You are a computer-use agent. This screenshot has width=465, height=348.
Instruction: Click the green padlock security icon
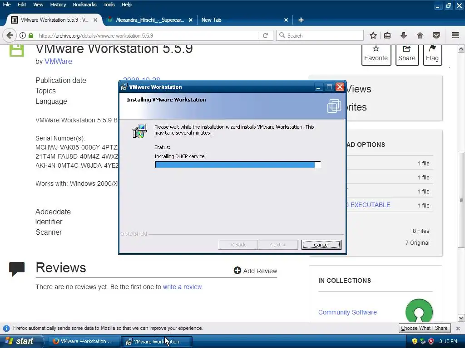pos(31,35)
